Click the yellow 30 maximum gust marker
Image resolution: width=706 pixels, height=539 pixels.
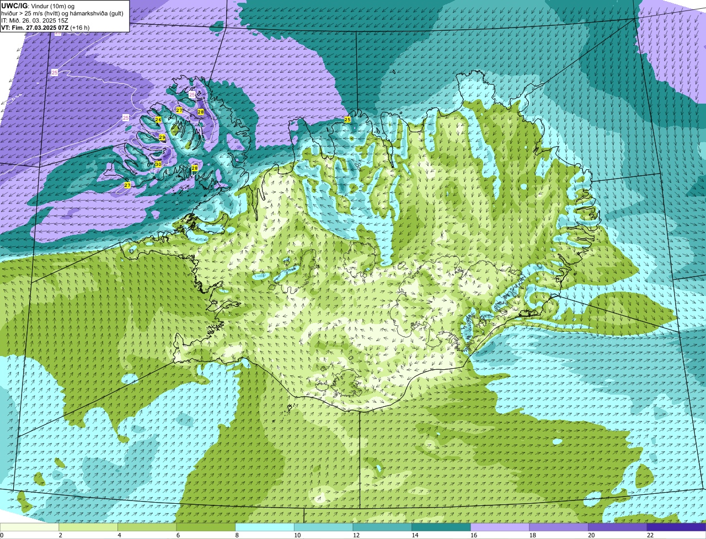(x=158, y=164)
